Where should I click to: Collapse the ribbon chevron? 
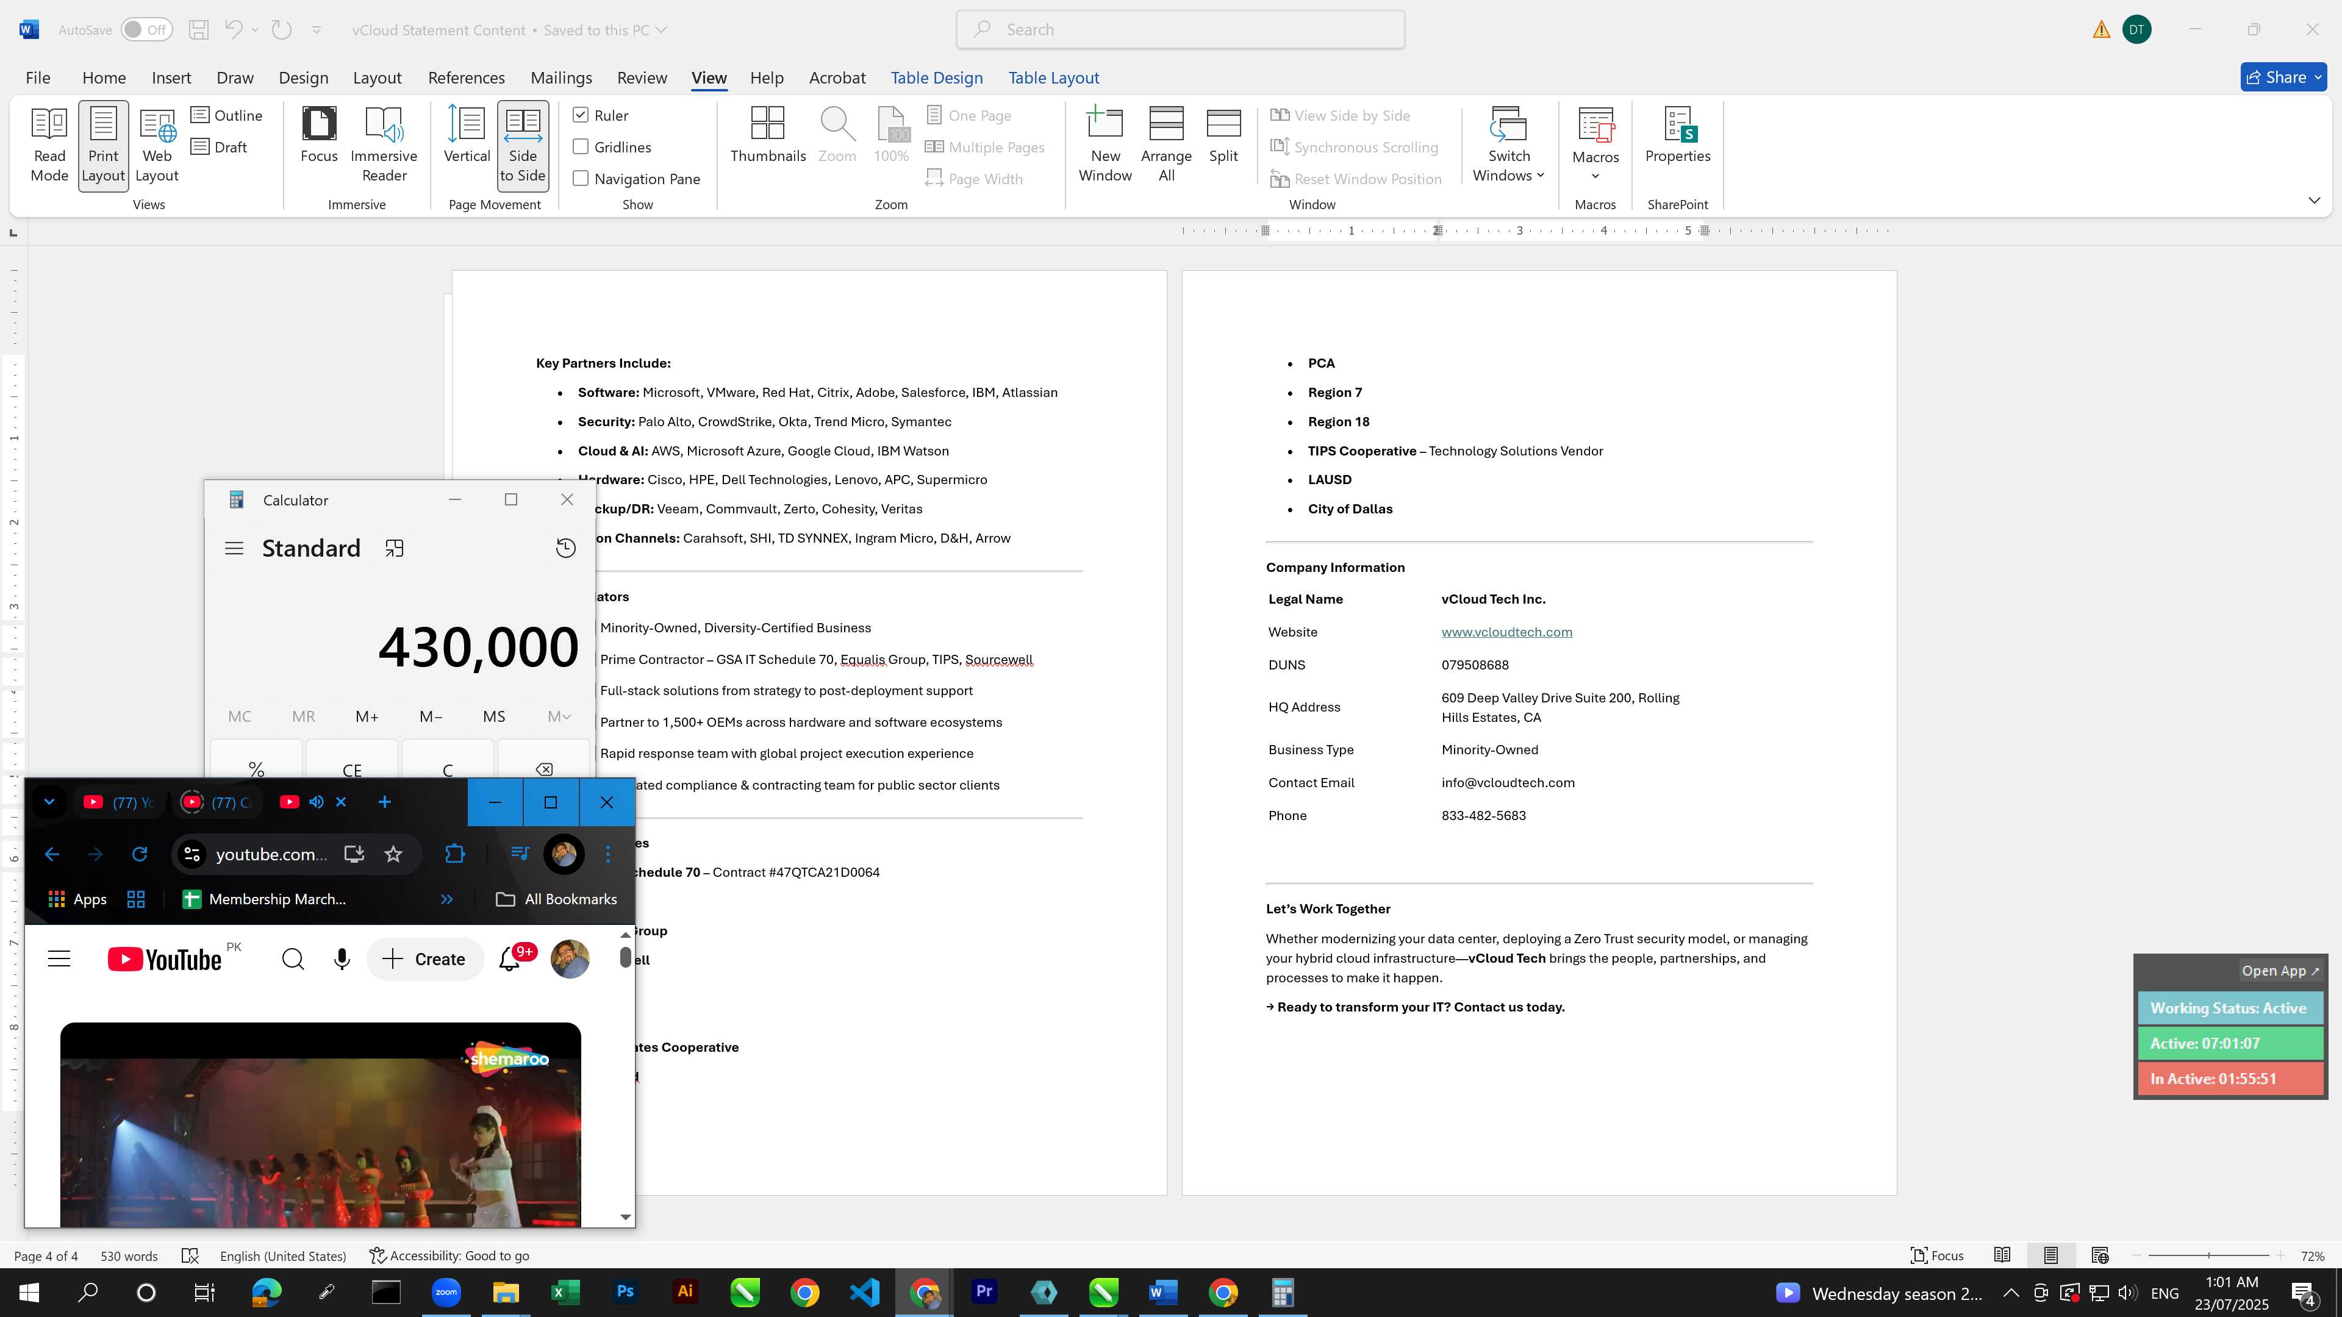point(2314,200)
